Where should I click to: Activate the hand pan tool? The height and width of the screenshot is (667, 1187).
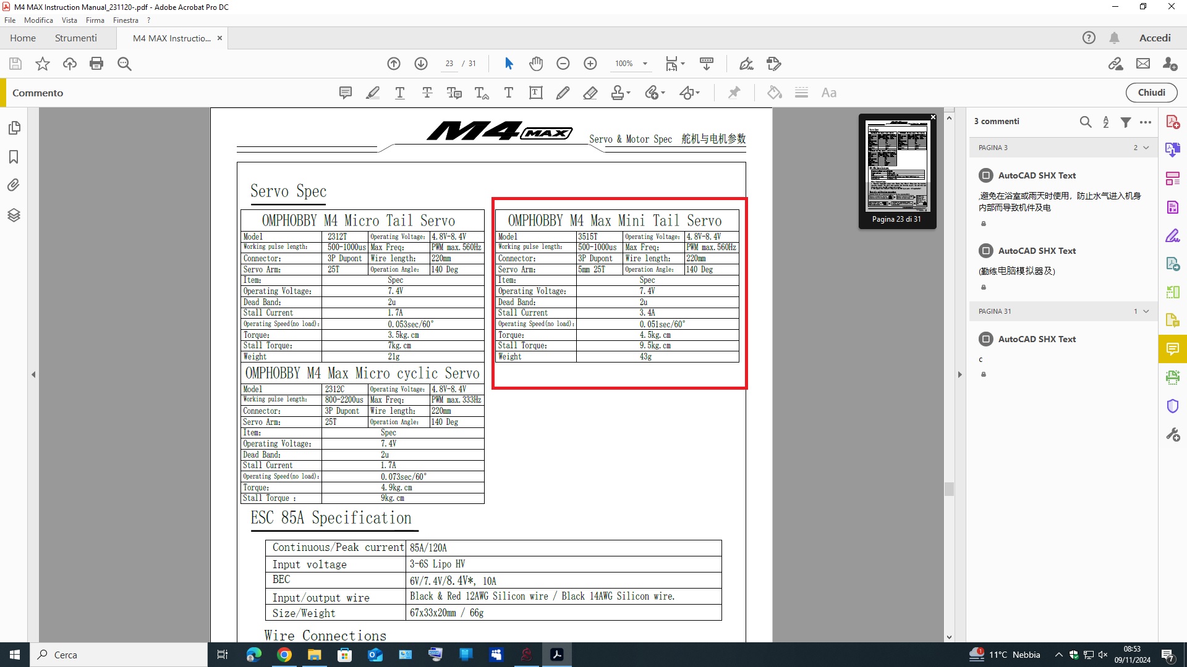pos(536,64)
